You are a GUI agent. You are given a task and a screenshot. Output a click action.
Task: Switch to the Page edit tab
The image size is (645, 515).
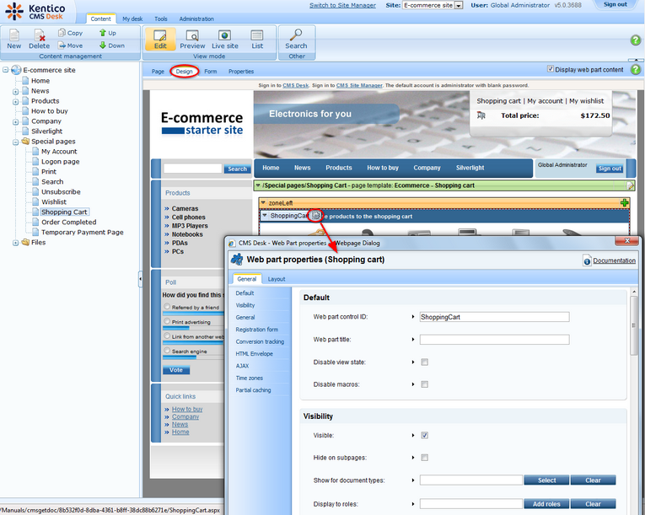click(158, 72)
